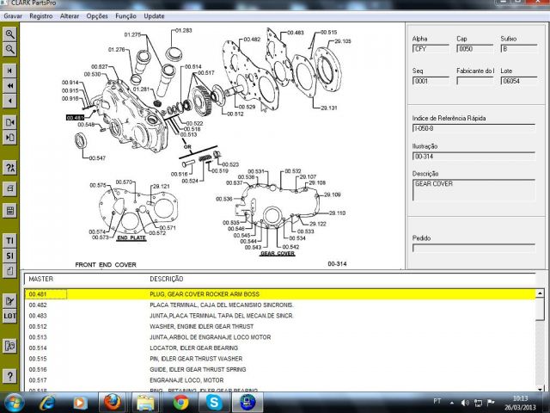This screenshot has height=413, width=550.
Task: Click the single left arrow previous icon
Action: 9,102
